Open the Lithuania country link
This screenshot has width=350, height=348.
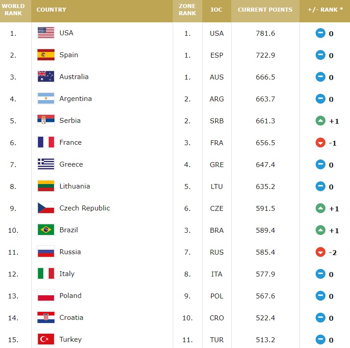click(x=75, y=186)
